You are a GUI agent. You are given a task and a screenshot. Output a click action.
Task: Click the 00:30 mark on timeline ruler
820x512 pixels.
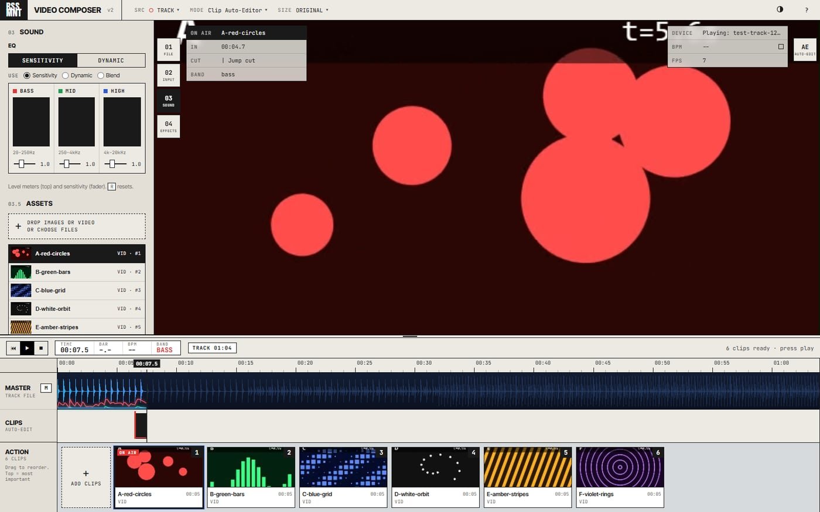[424, 363]
